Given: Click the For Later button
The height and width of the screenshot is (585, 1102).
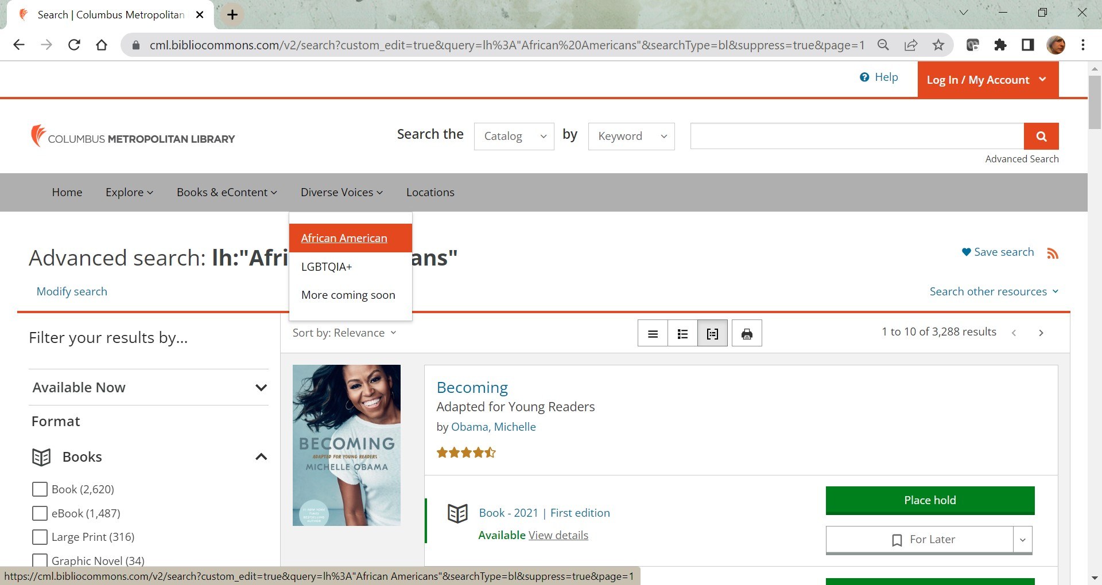Looking at the screenshot, I should [x=920, y=540].
